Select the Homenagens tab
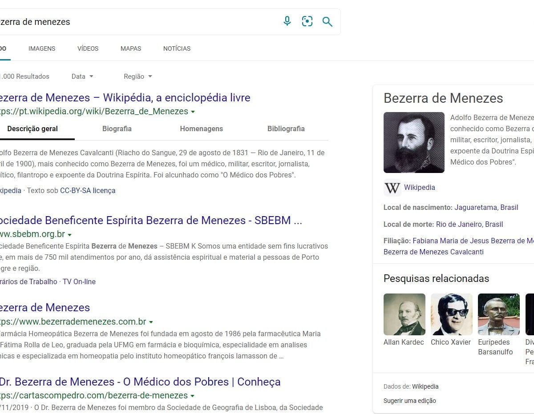Viewport: 534px width, 414px height. (201, 129)
